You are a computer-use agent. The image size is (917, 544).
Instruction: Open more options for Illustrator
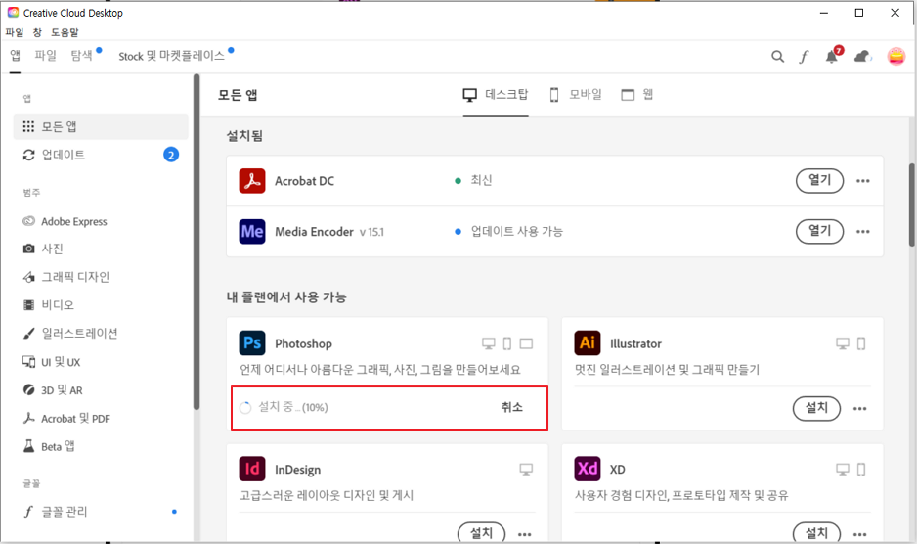(x=859, y=409)
